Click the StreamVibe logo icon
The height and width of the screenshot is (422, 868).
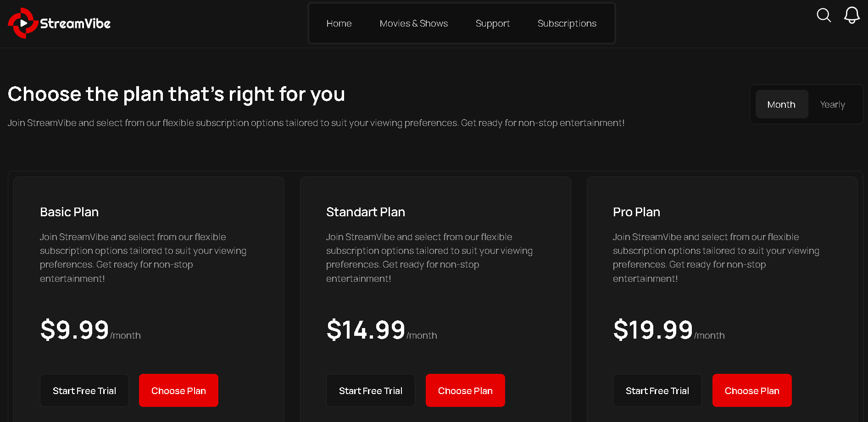pos(22,23)
